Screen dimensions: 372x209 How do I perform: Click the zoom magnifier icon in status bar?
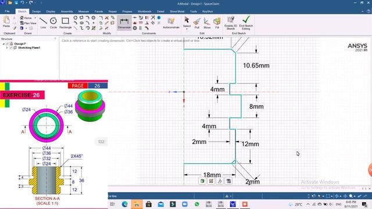tap(350, 196)
